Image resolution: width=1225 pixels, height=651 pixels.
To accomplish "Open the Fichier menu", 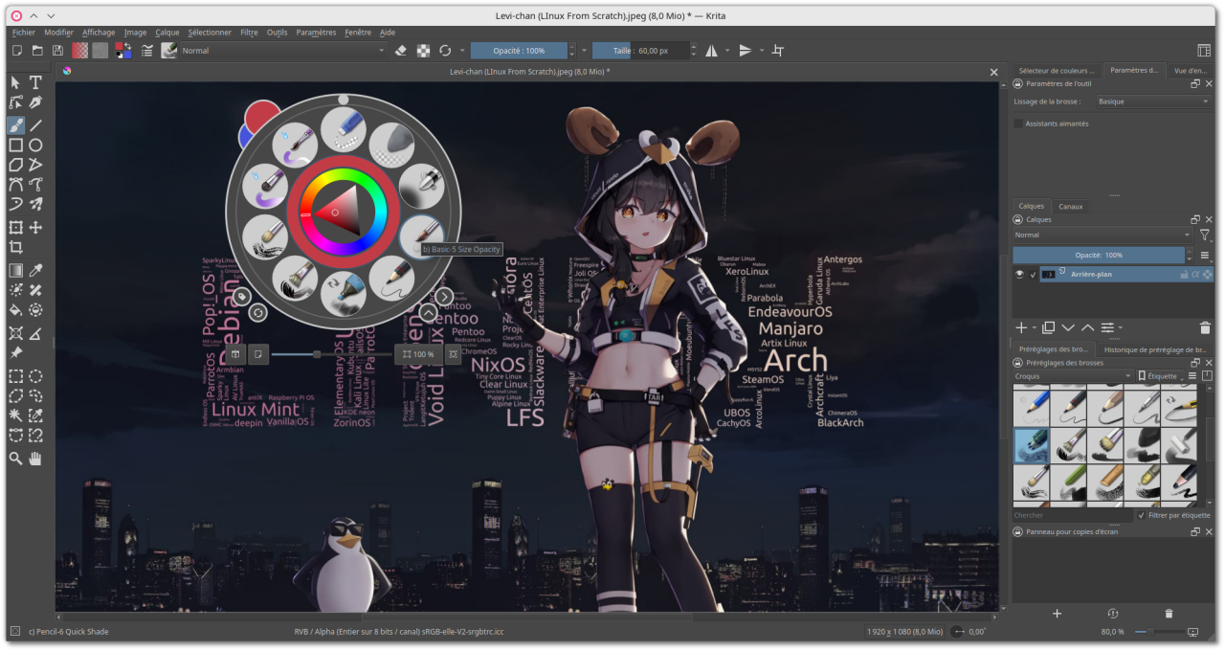I will 23,33.
